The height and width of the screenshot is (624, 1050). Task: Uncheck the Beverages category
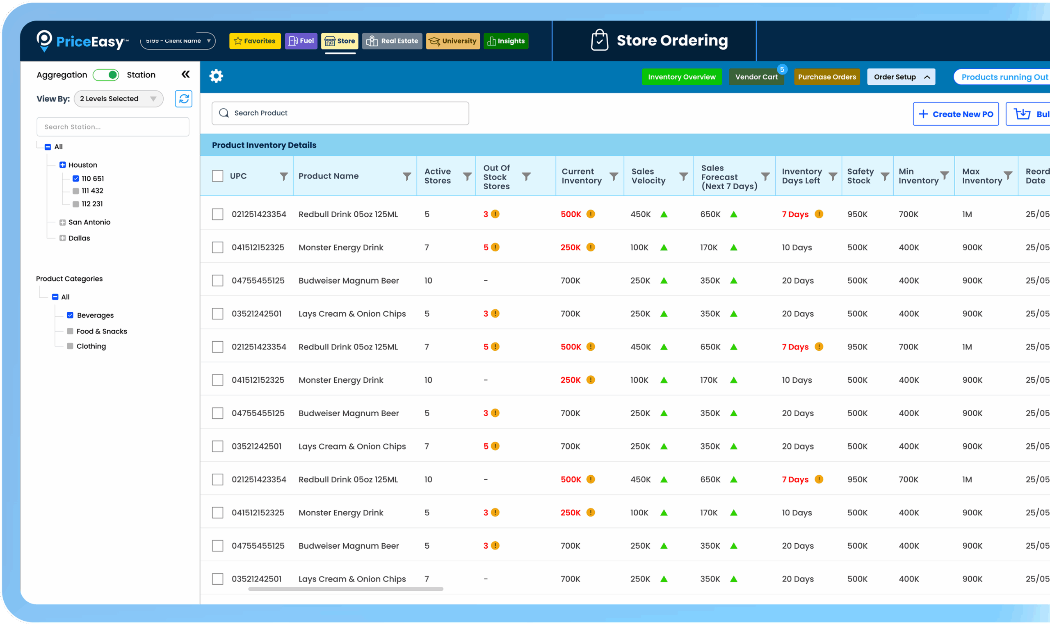(x=70, y=315)
